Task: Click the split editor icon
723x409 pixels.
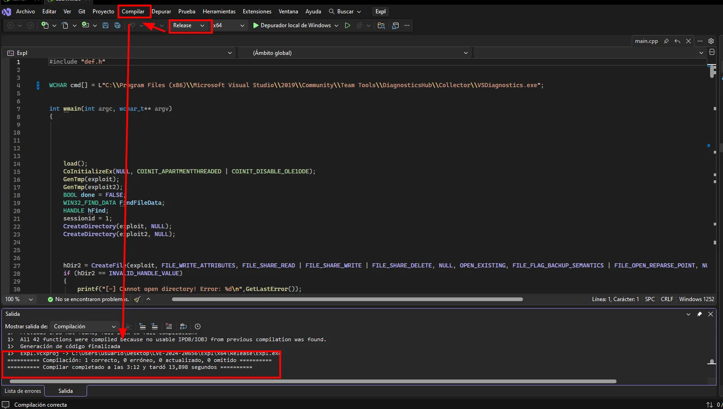Action: (711, 53)
